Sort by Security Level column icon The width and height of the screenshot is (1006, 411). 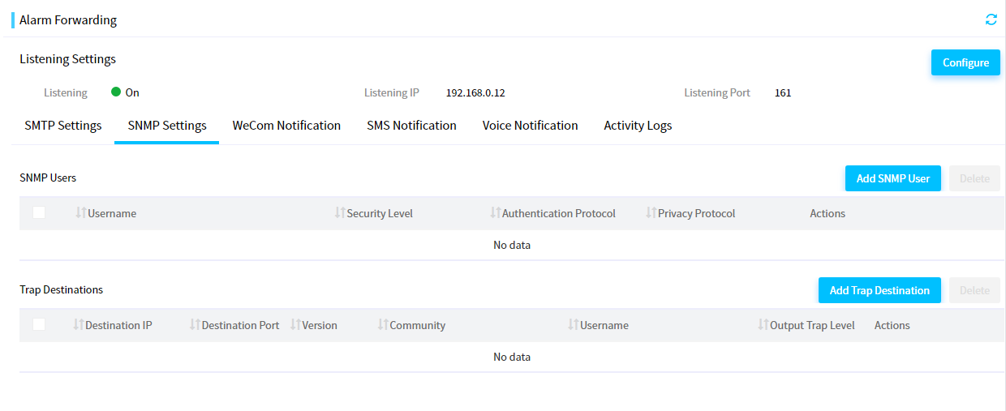340,212
